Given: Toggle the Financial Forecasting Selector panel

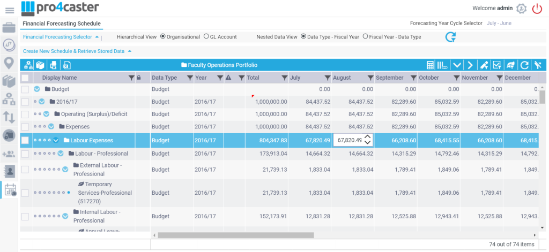Looking at the screenshot, I should (x=61, y=37).
